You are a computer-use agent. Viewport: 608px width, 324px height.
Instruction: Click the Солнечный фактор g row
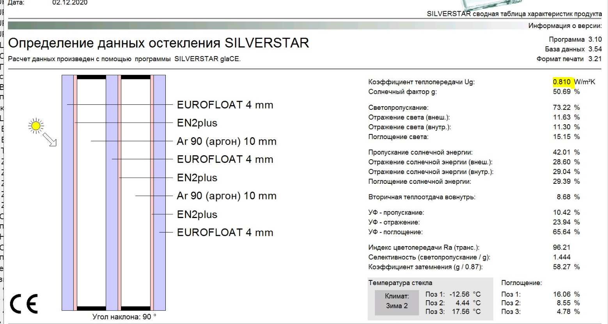[x=474, y=92]
